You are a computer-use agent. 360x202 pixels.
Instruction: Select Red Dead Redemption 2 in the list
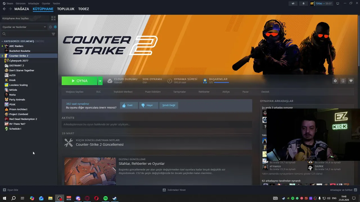click(23, 119)
